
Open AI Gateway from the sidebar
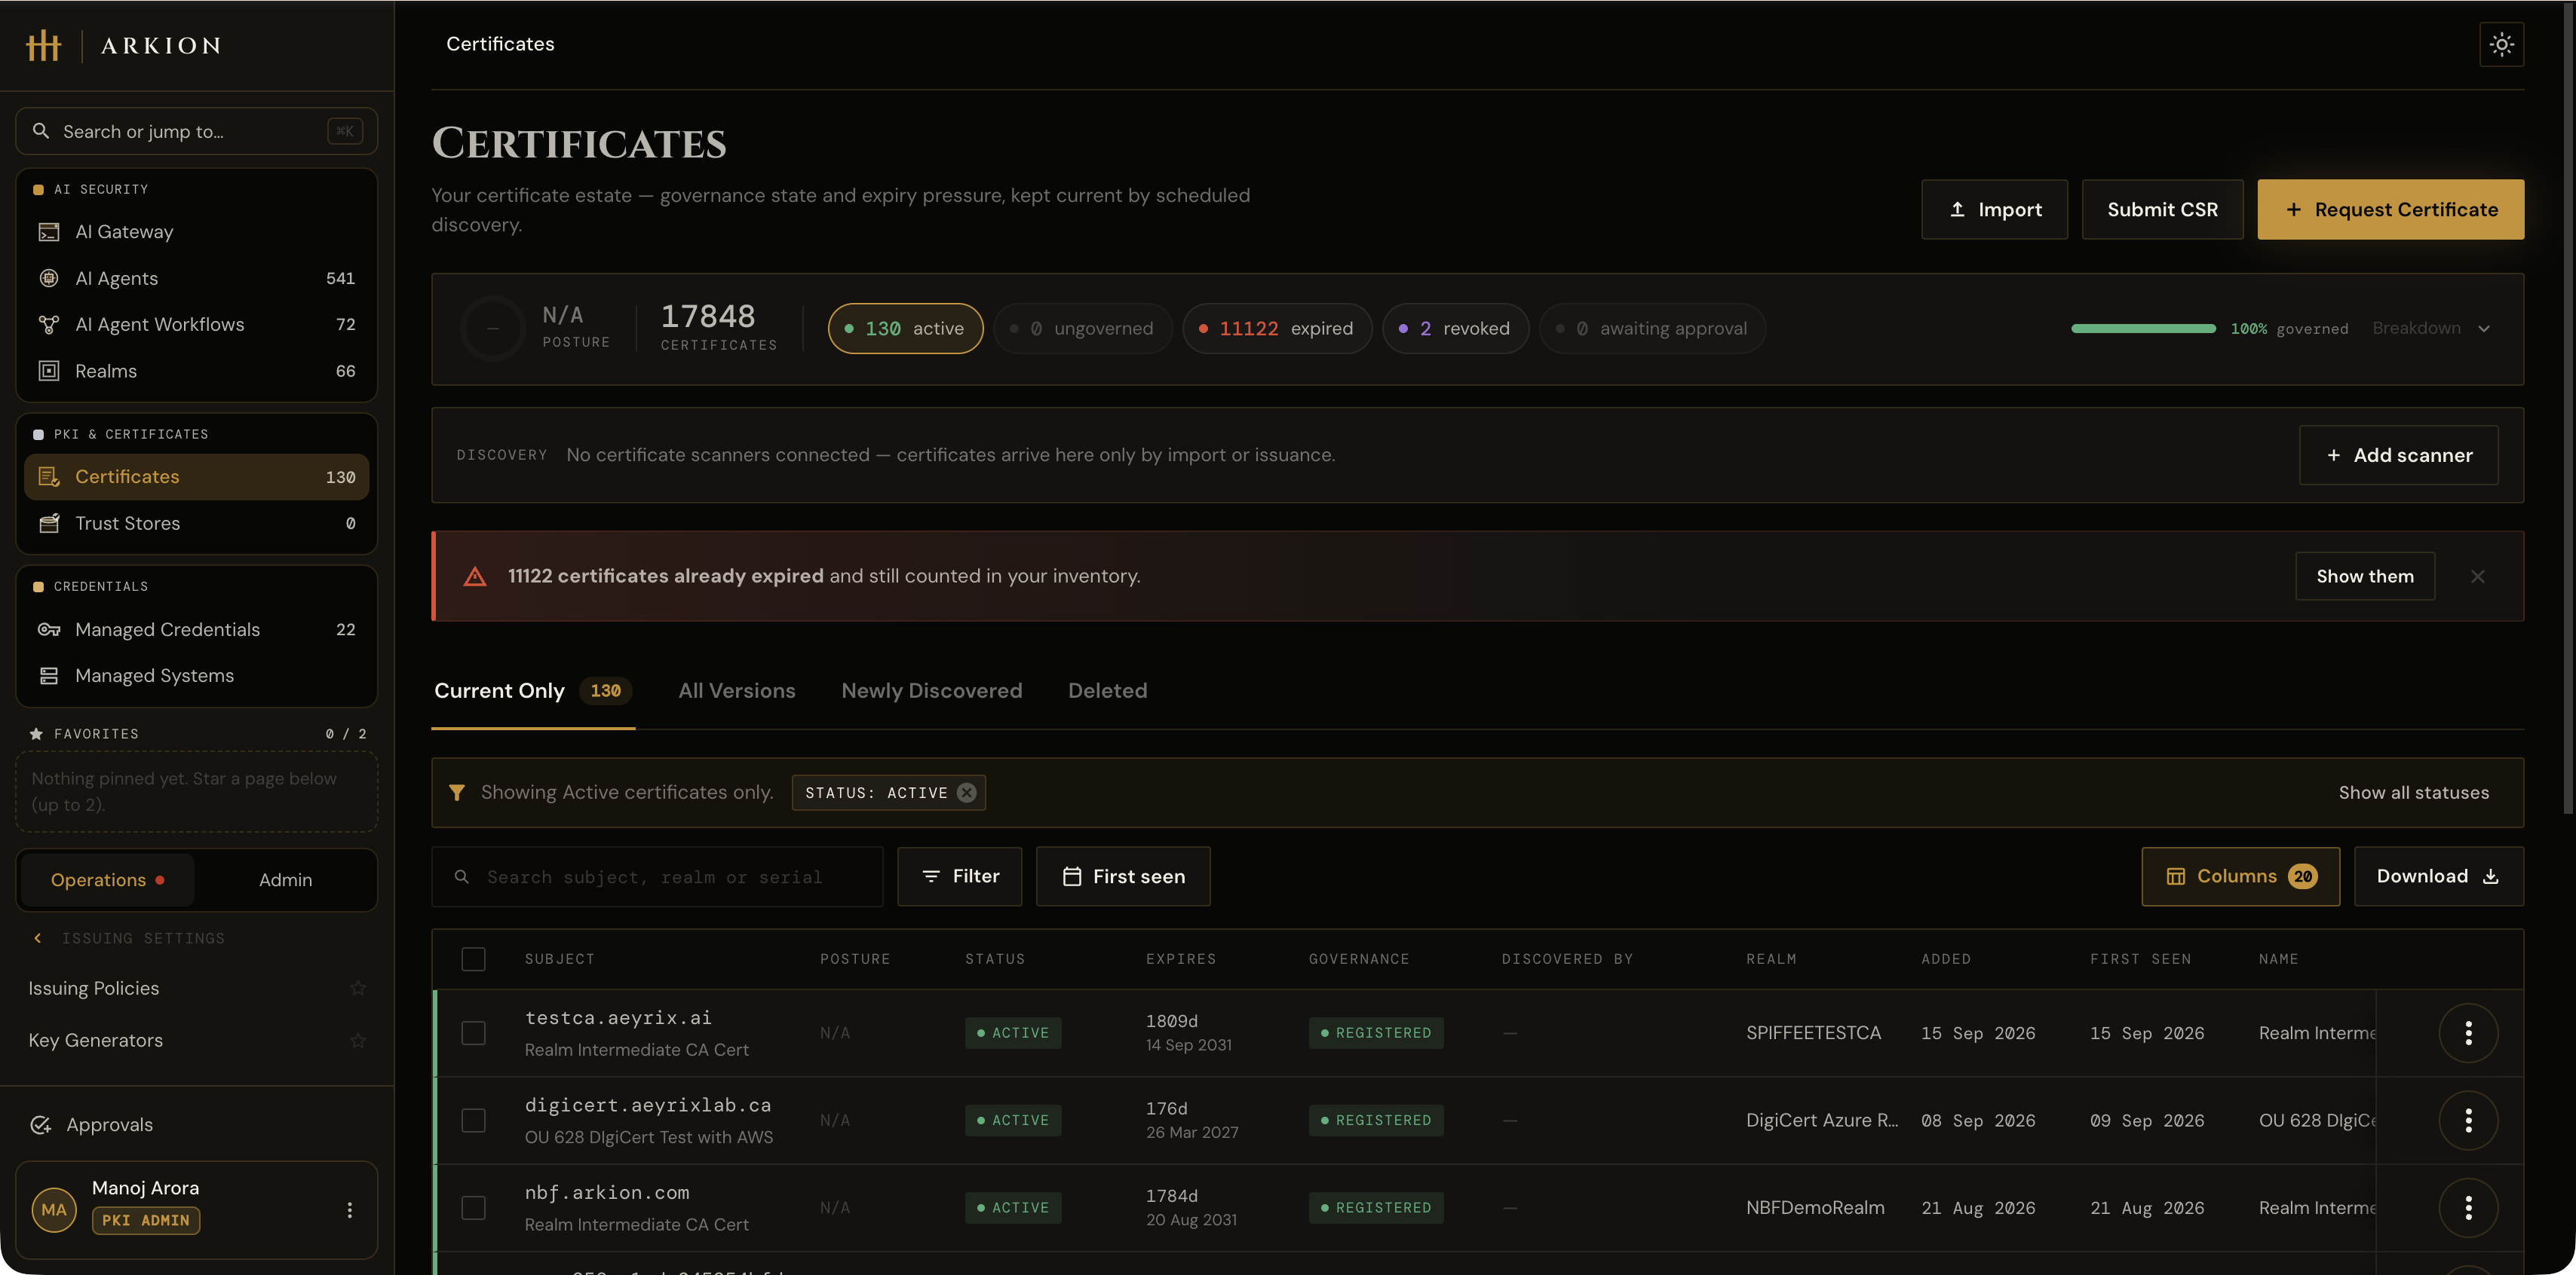[196, 232]
